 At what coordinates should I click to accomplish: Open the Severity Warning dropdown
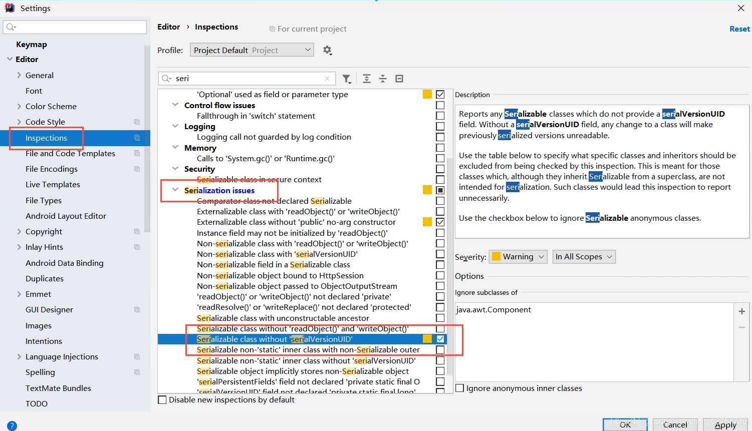(x=518, y=257)
